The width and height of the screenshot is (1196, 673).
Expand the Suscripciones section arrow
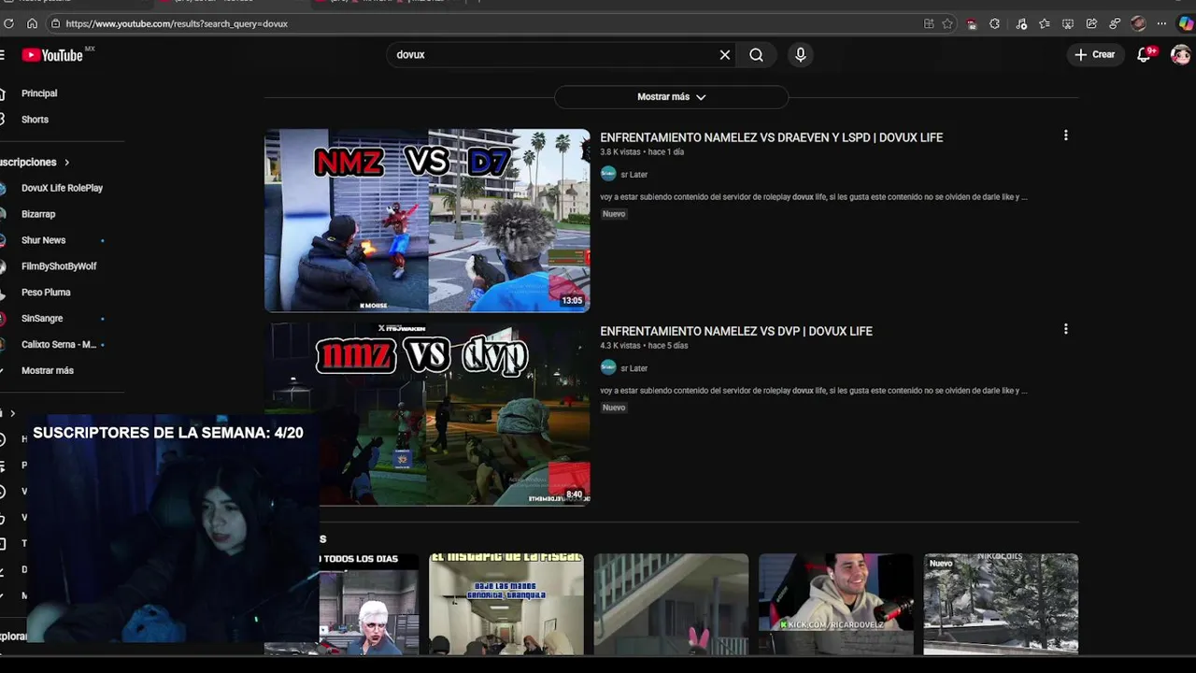pyautogui.click(x=66, y=162)
